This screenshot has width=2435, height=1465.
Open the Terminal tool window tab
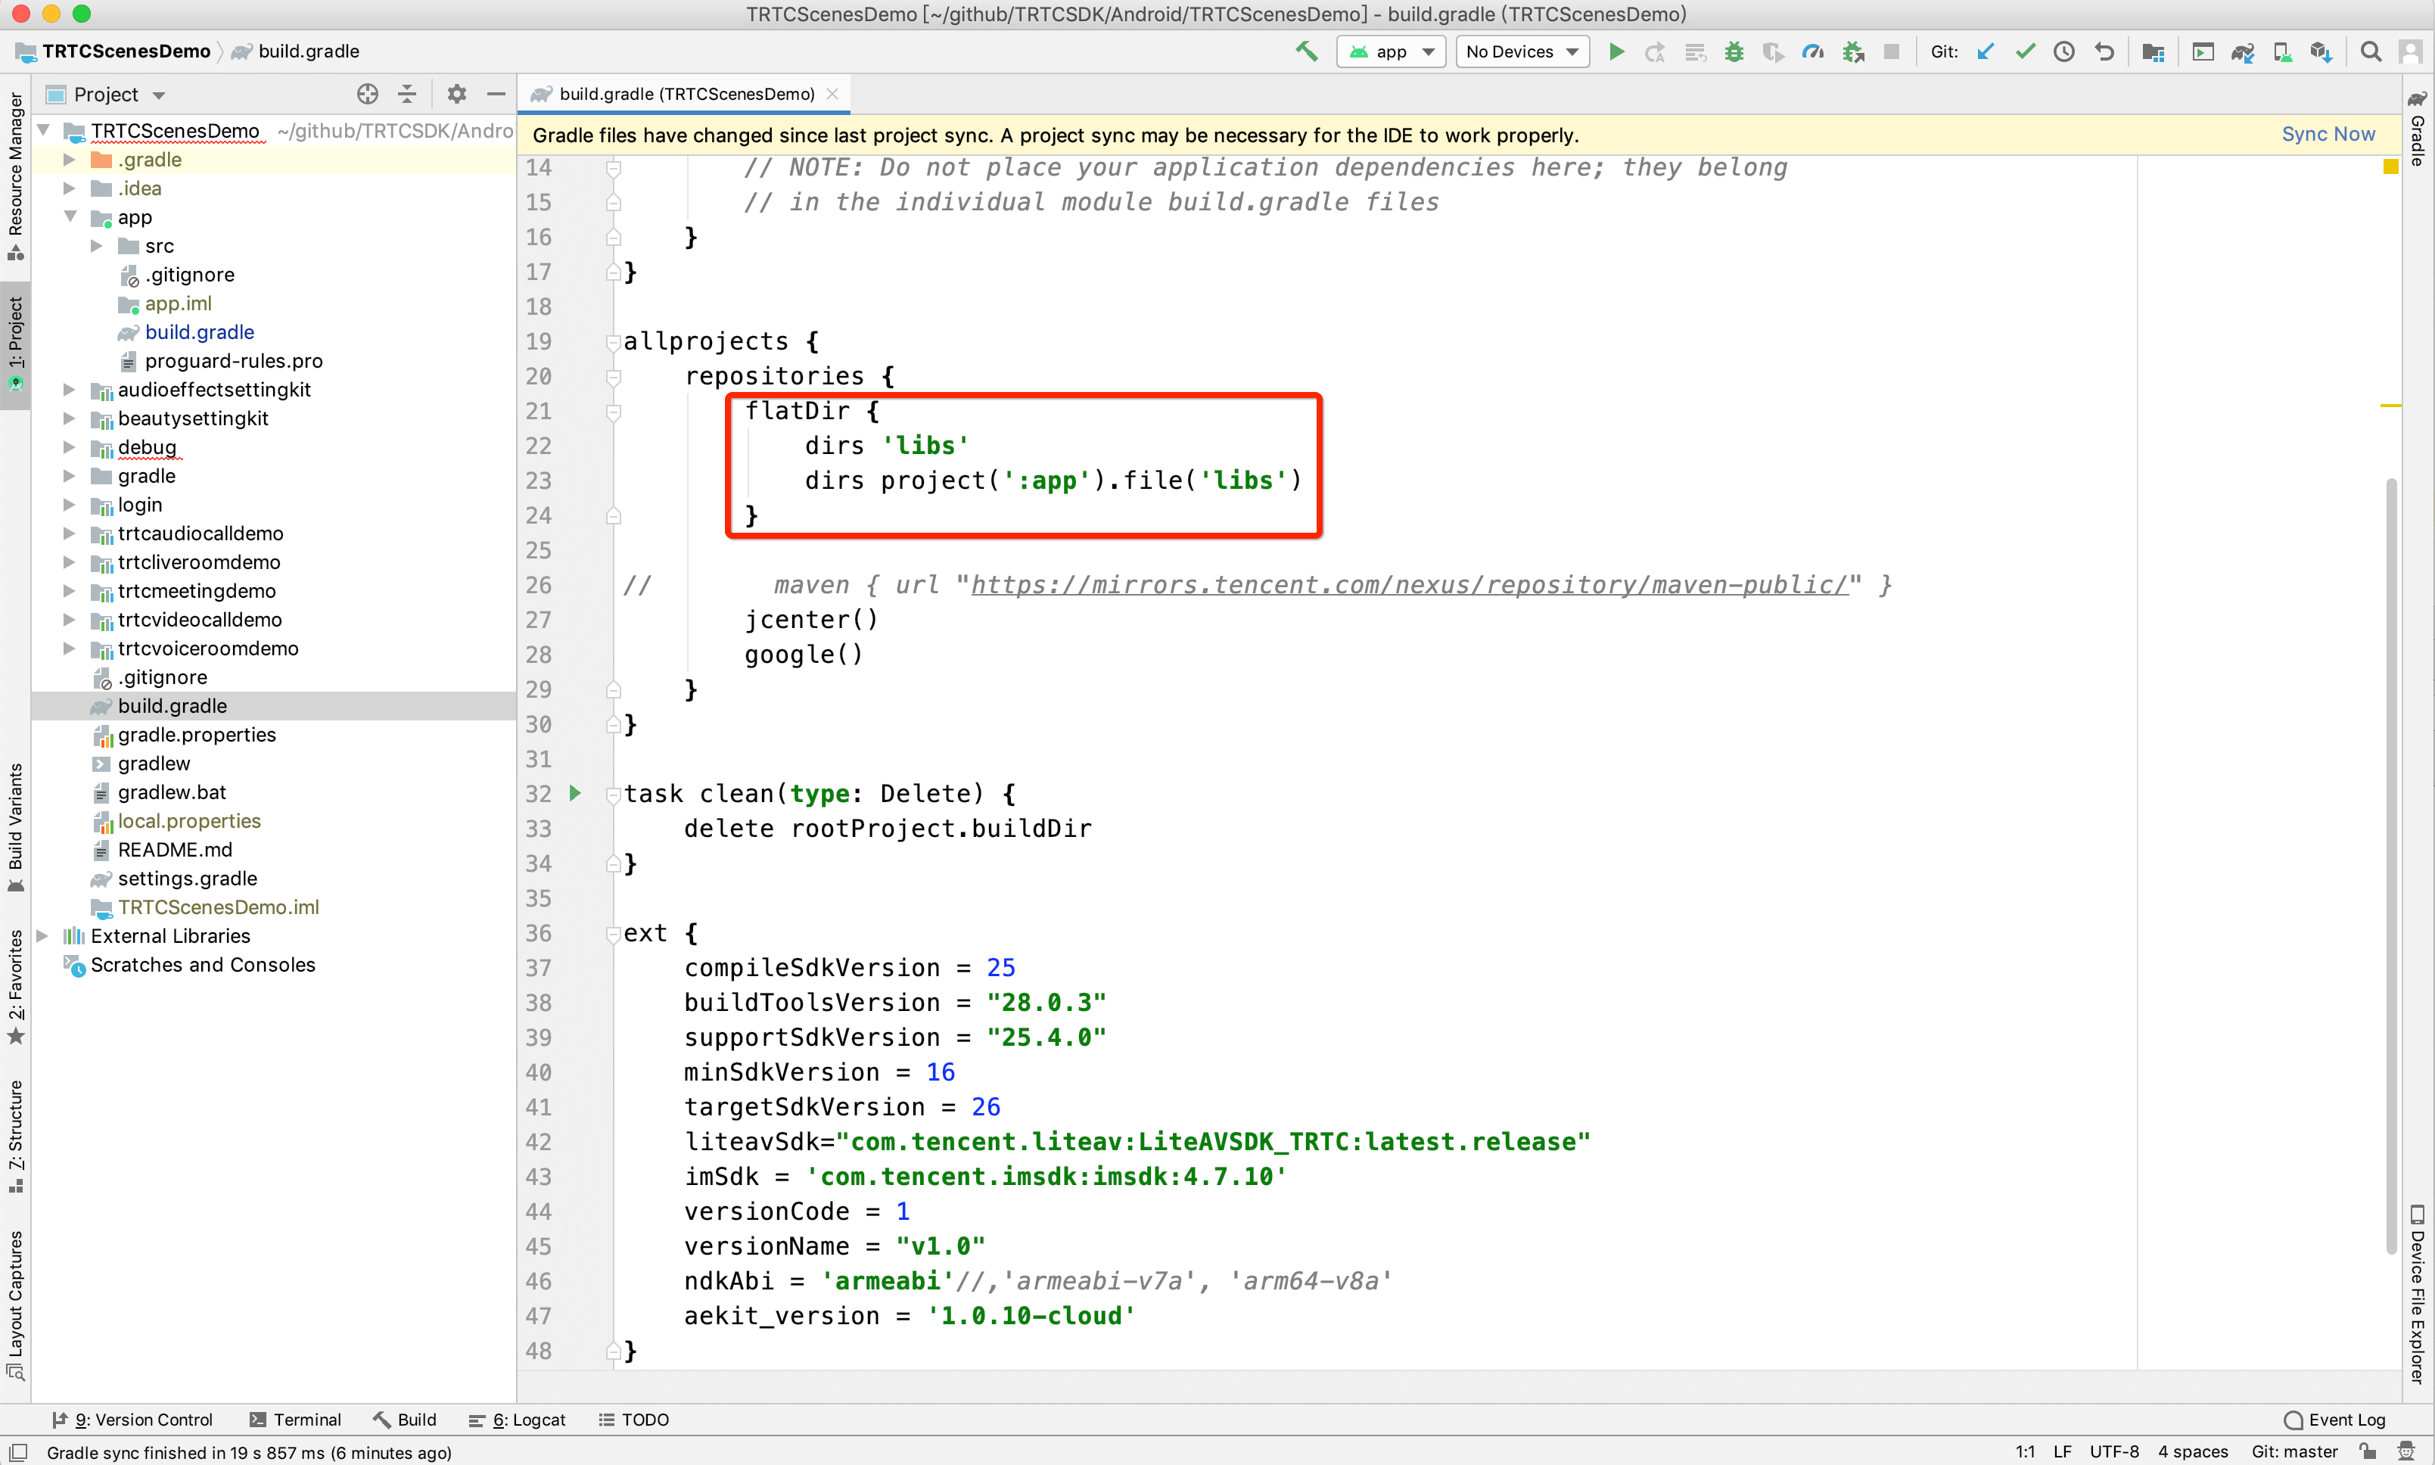tap(295, 1419)
